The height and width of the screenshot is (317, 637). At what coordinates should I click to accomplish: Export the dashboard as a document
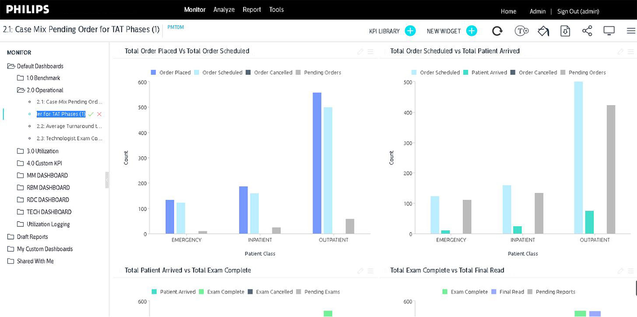[x=565, y=31]
